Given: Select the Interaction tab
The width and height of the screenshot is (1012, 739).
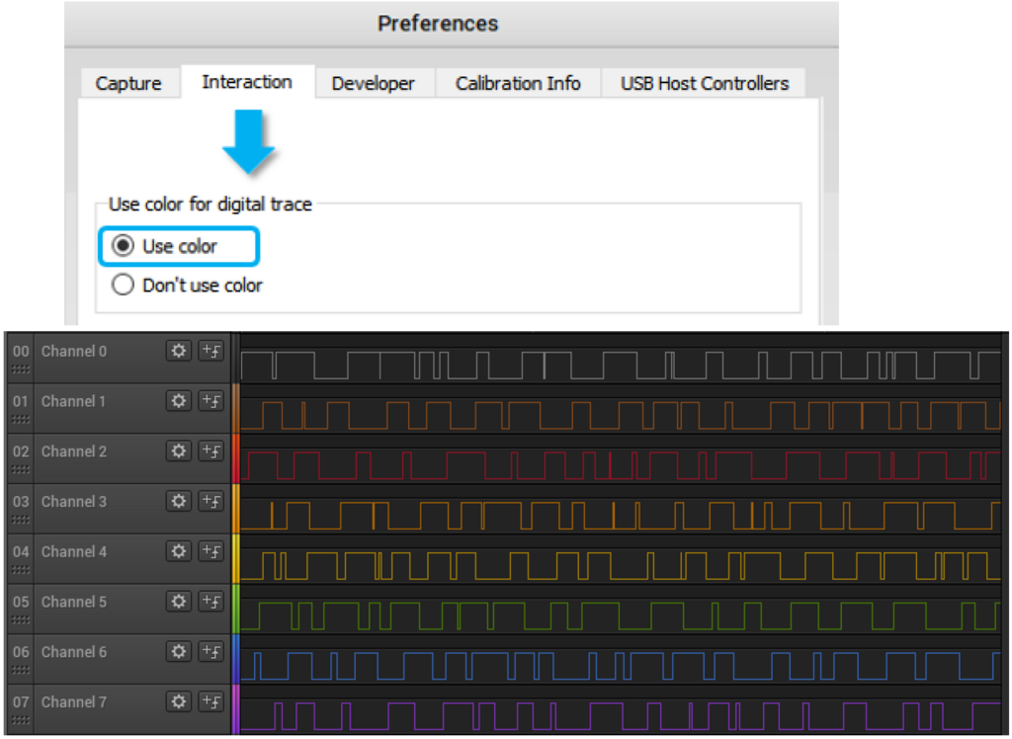Looking at the screenshot, I should point(246,82).
